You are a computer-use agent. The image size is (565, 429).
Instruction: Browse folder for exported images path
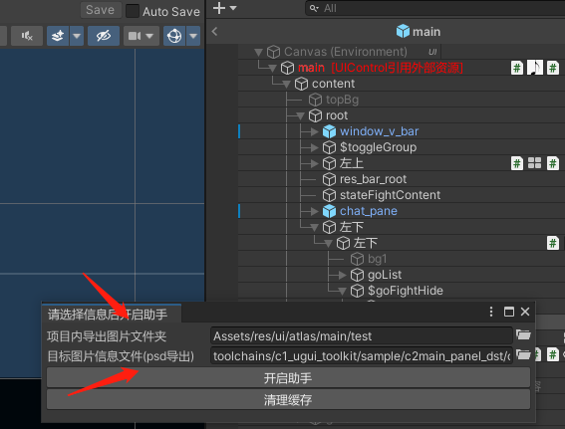point(523,335)
